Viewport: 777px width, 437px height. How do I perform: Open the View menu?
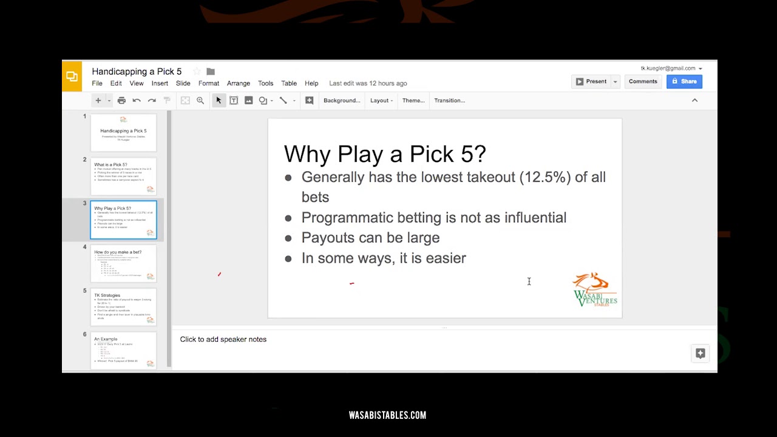click(x=137, y=83)
